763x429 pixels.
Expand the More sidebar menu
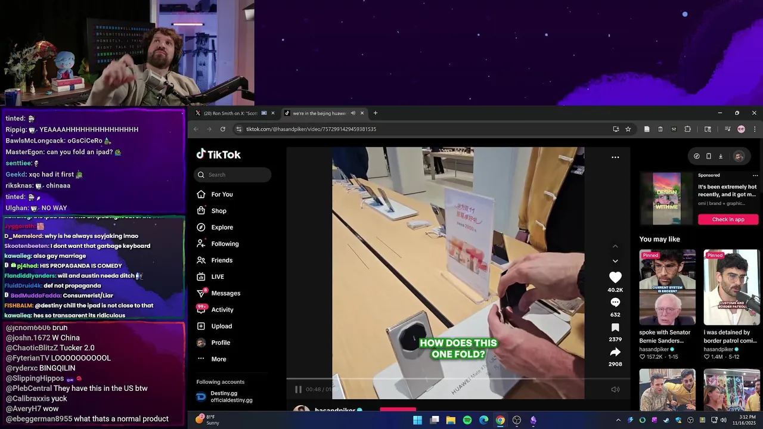(212, 359)
